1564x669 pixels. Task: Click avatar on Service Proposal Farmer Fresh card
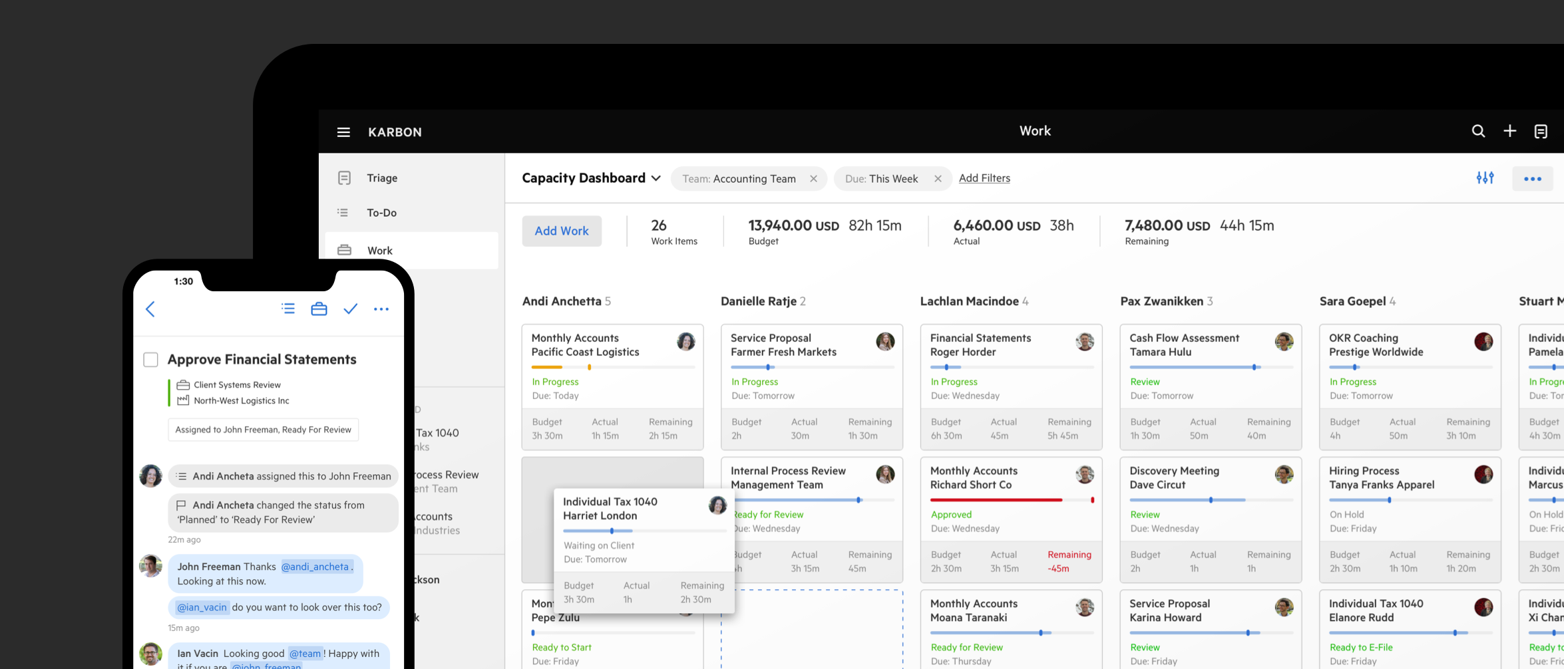coord(885,342)
